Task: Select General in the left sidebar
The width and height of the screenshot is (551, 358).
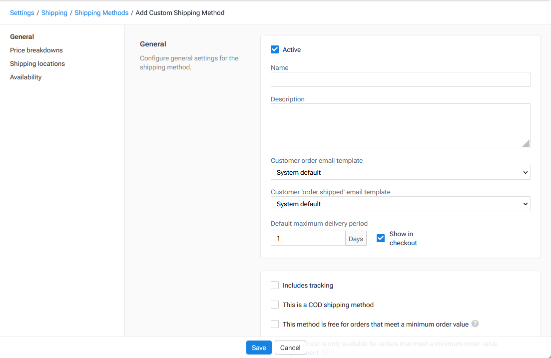Action: click(x=22, y=36)
